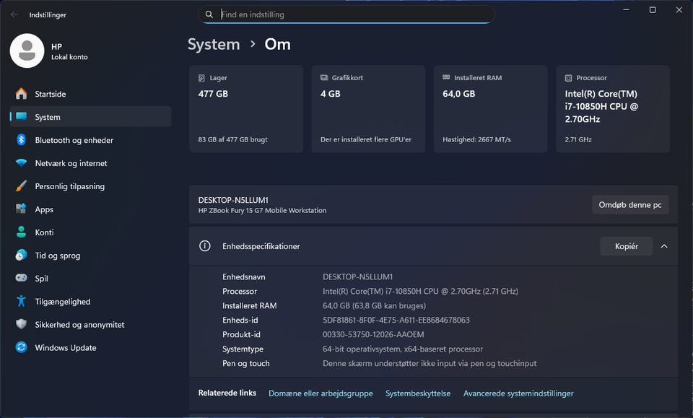The height and width of the screenshot is (418, 693).
Task: Click the Processor Intel Core i7 card
Action: coord(613,109)
